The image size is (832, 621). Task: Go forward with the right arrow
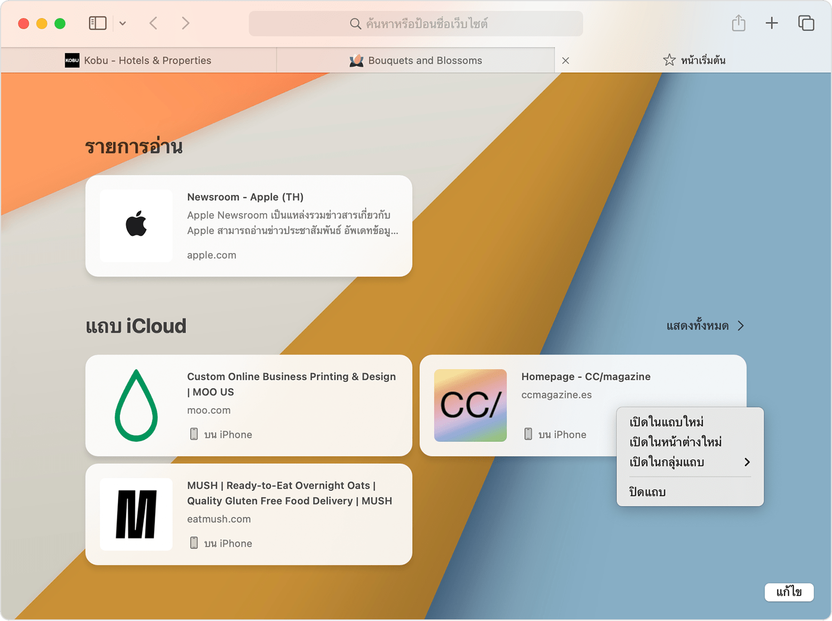pyautogui.click(x=185, y=23)
